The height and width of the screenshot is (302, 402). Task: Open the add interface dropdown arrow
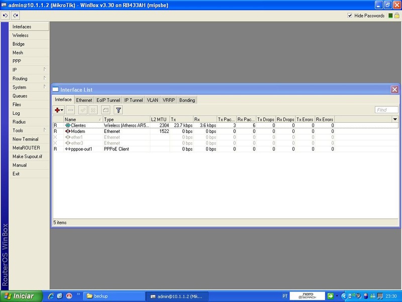pos(62,110)
